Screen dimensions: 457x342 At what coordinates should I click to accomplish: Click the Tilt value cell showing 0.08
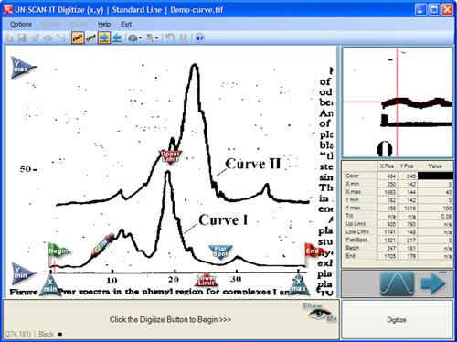pos(435,216)
